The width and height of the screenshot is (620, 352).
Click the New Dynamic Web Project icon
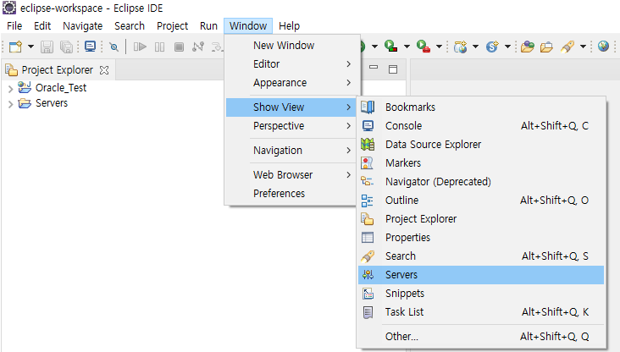pos(460,47)
